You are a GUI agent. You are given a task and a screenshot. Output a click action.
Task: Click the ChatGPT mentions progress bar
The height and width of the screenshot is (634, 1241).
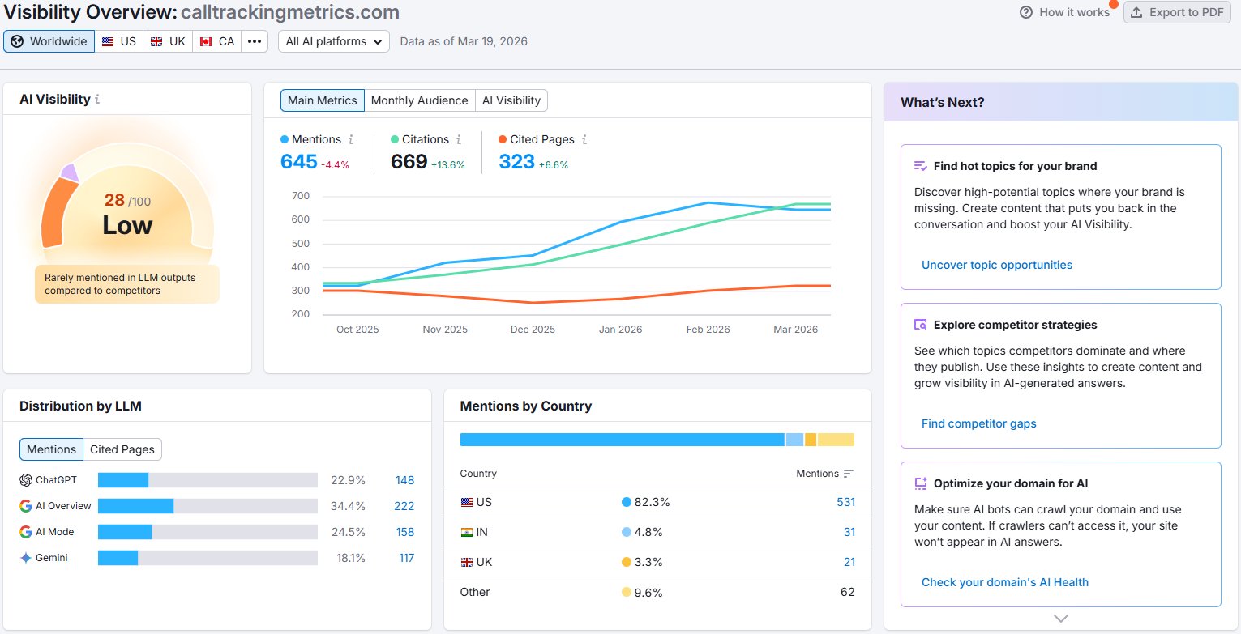tap(208, 480)
